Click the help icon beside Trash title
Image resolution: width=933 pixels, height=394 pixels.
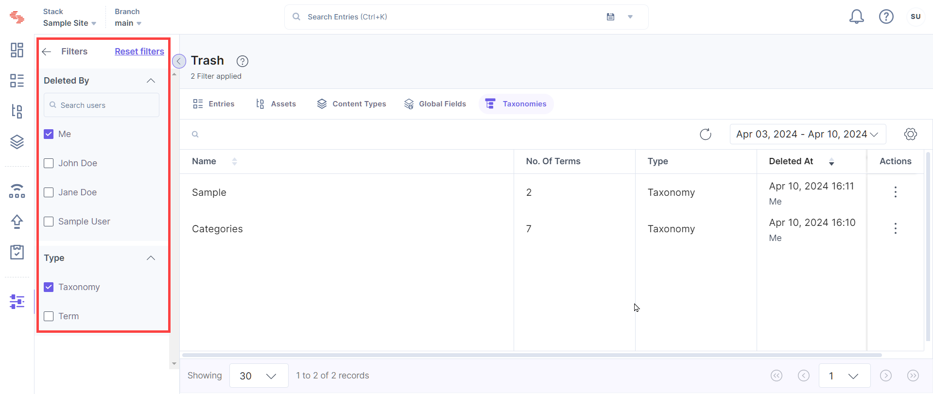coord(242,61)
